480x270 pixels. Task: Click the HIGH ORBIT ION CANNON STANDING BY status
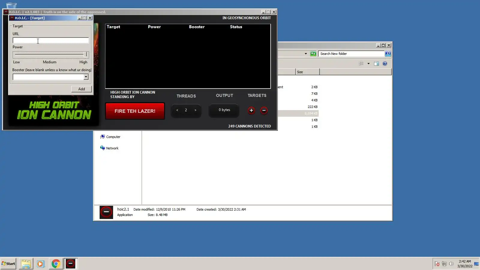point(133,94)
